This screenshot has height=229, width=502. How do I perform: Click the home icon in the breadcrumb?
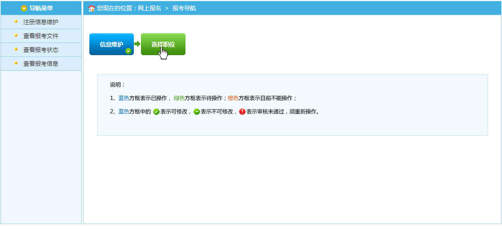point(92,8)
